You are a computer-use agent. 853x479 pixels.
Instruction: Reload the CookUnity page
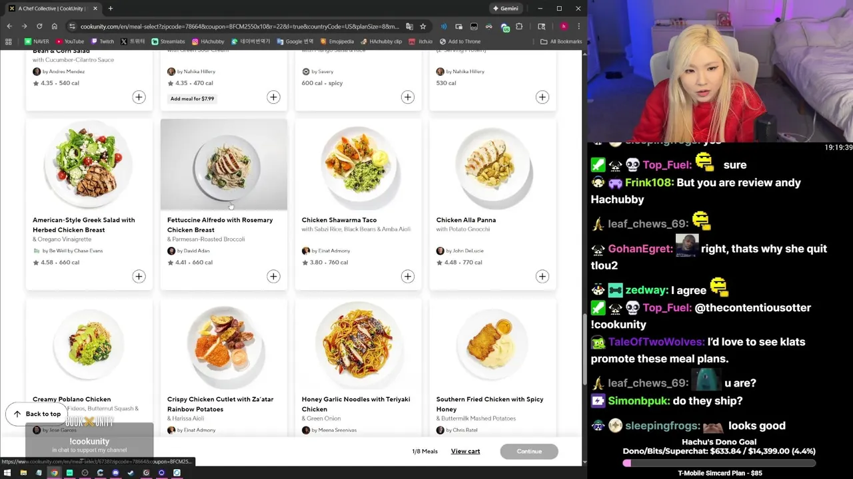click(39, 27)
